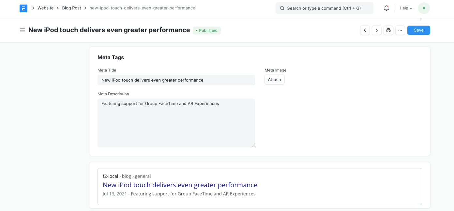
Task: Click the Published status badge
Action: click(207, 31)
